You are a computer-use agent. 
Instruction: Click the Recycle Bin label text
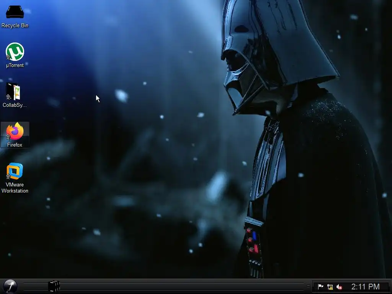[x=15, y=26]
